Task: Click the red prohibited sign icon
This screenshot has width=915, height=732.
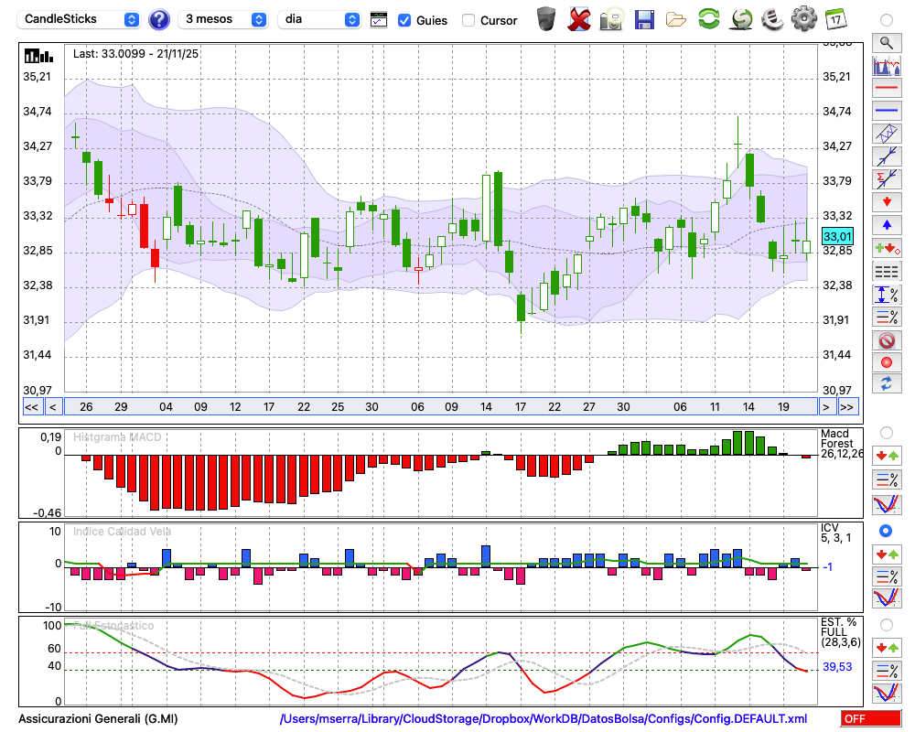Action: point(886,340)
